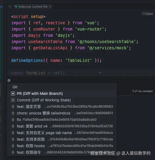
Task: Choose the fix commit f1dfed3f
Action: click(x=62, y=120)
